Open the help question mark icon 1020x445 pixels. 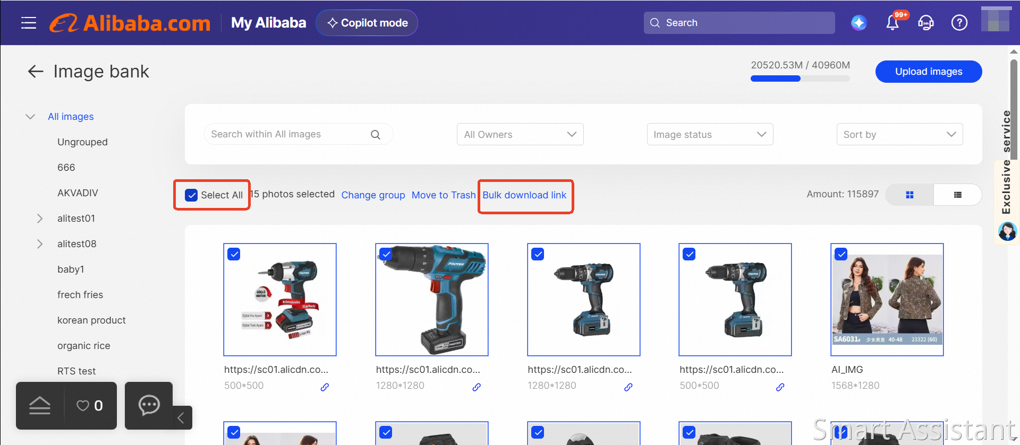(x=959, y=23)
